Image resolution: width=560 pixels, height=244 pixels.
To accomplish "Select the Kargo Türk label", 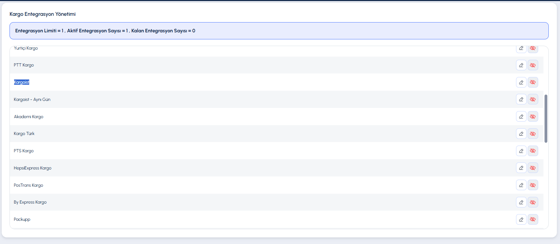I will 24,134.
